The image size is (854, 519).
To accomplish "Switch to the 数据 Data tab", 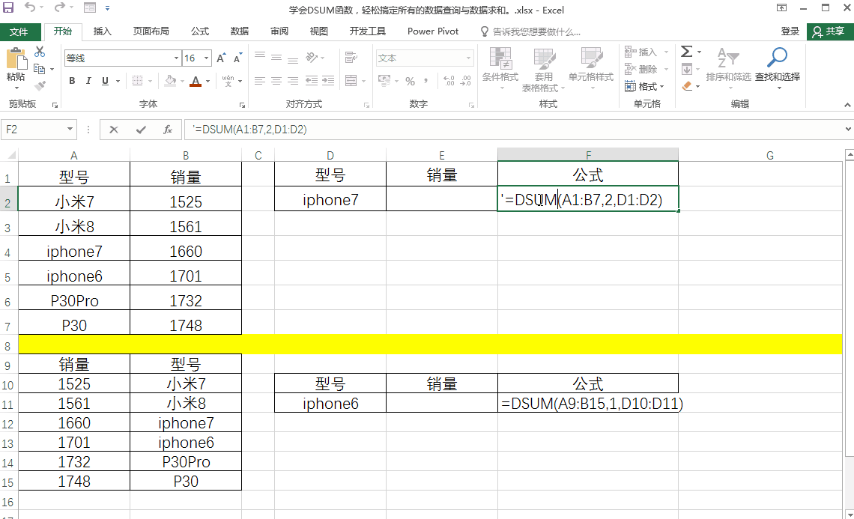I will [x=240, y=31].
